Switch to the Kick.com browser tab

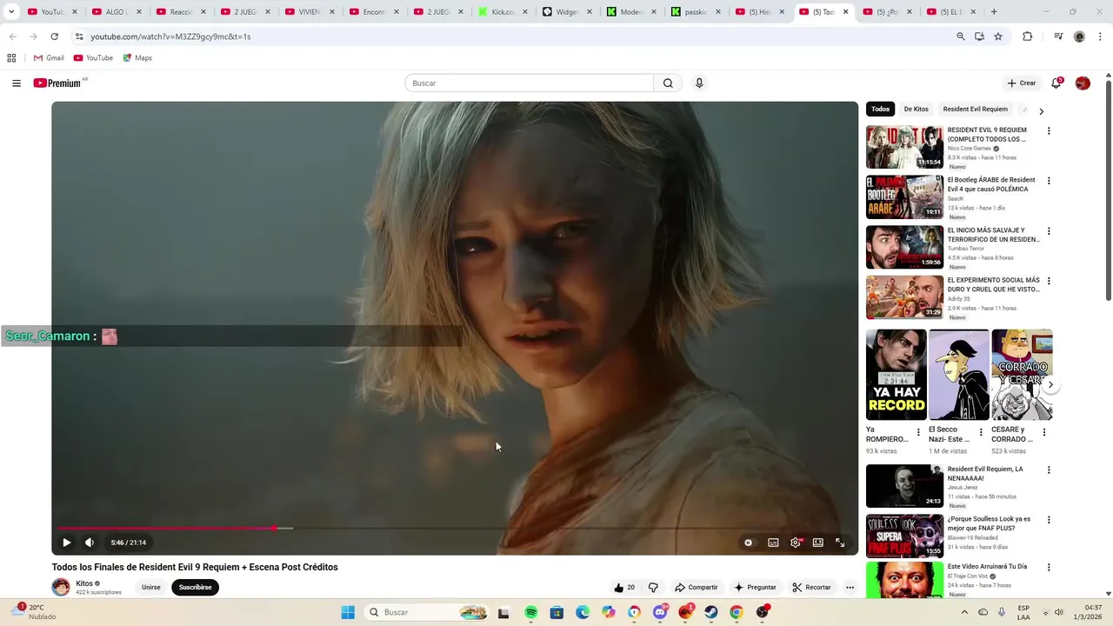[504, 12]
